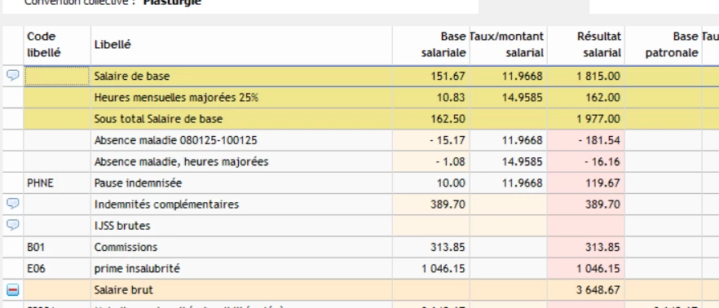Screen dimensions: 719x308
Task: Select the Taux/montant salarial column header
Action: point(508,45)
